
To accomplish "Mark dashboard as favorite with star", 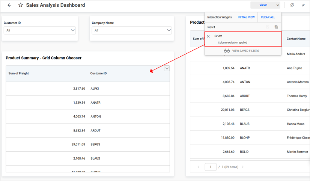I will click(x=20, y=5).
